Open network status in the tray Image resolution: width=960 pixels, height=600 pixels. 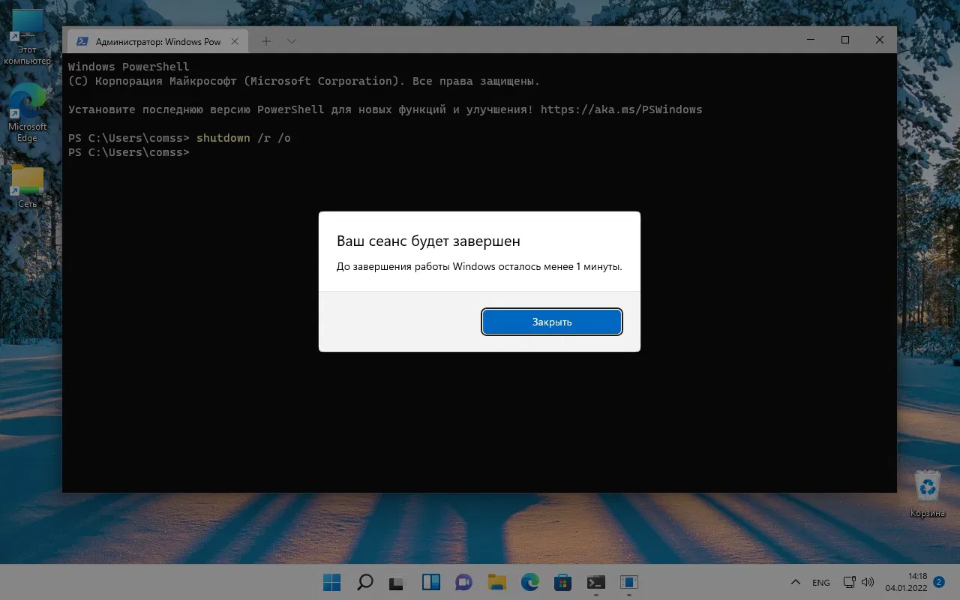point(850,583)
